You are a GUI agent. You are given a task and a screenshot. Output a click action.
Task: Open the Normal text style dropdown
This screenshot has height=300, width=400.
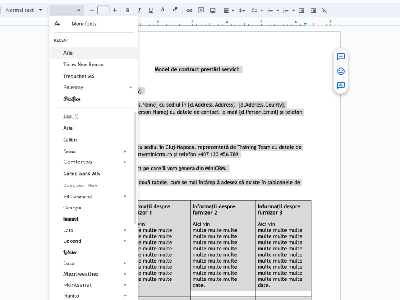(24, 10)
